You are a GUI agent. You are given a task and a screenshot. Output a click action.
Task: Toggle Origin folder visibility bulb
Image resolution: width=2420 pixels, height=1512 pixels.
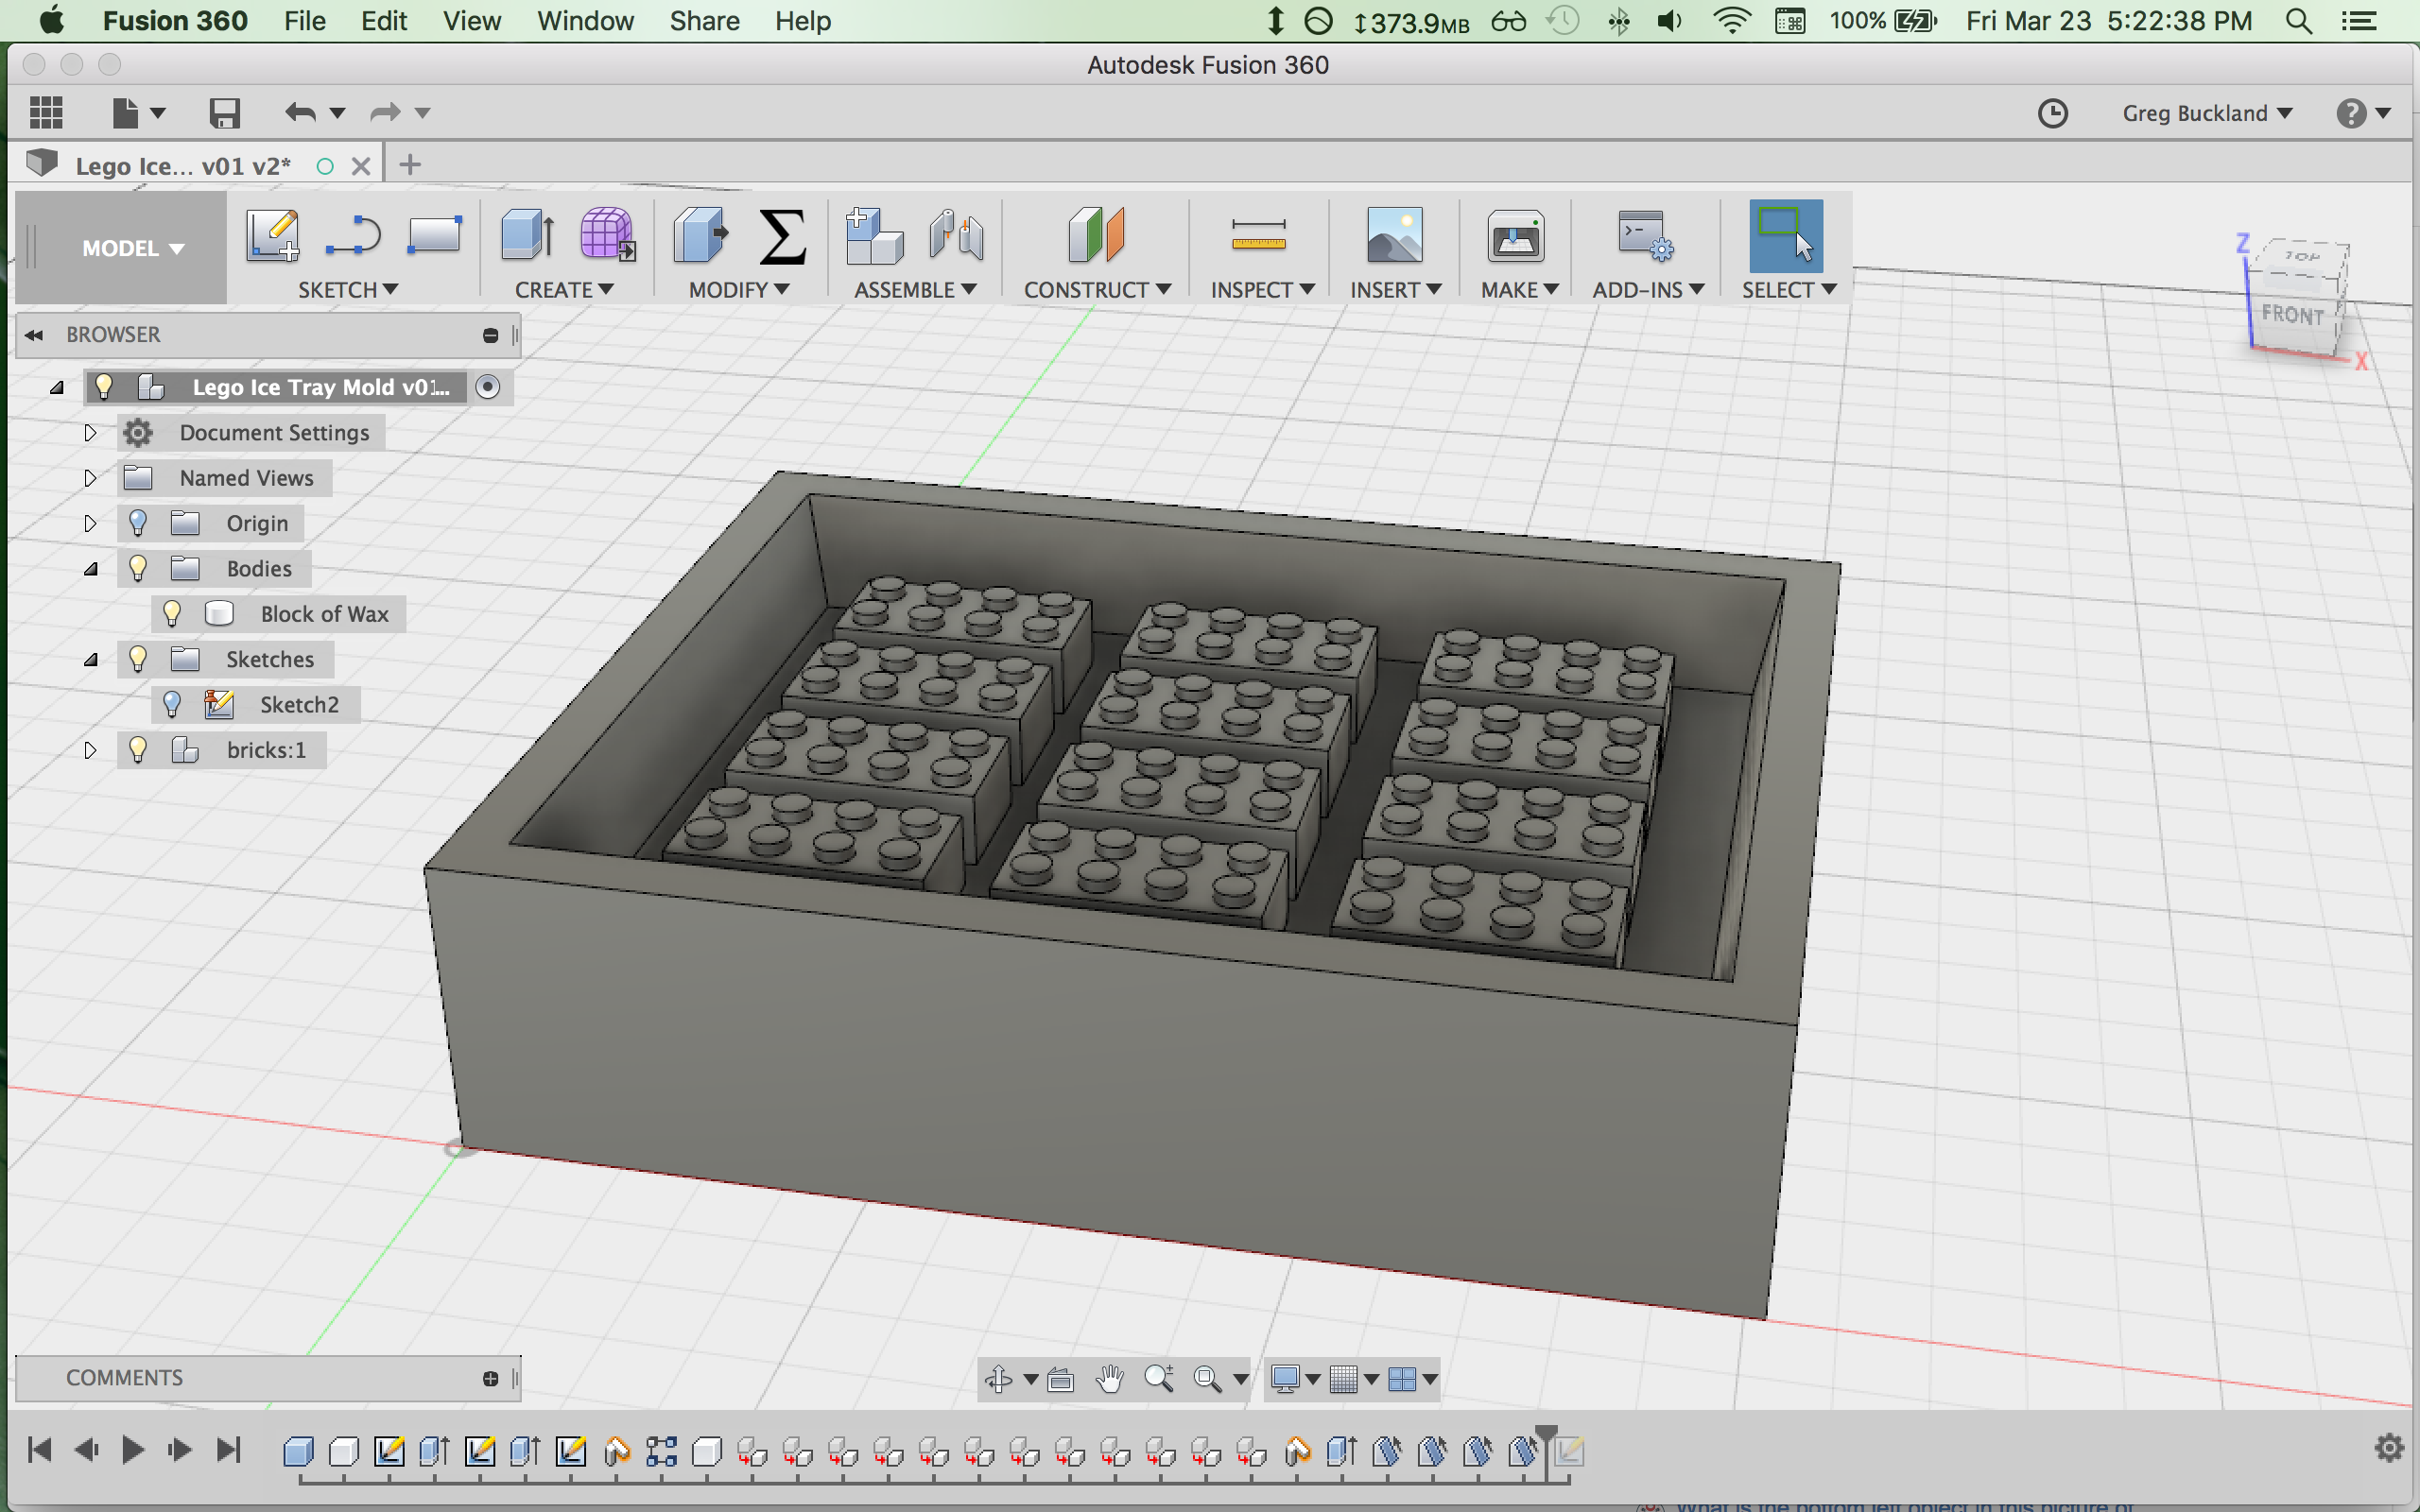[138, 523]
